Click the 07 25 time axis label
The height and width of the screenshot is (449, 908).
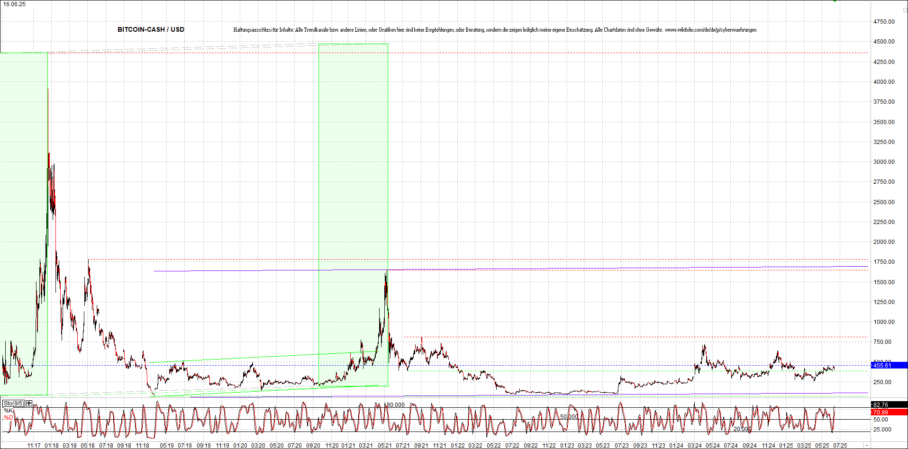[x=840, y=446]
